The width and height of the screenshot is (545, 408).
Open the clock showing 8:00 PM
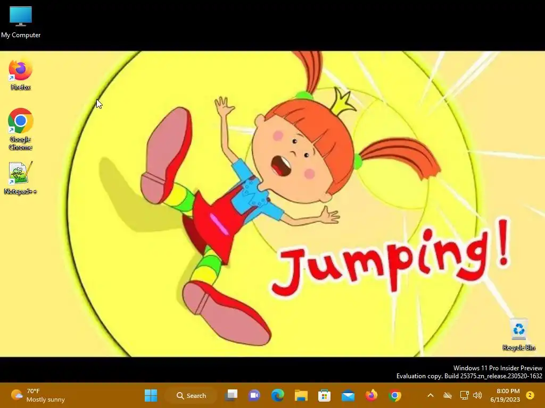pos(505,395)
